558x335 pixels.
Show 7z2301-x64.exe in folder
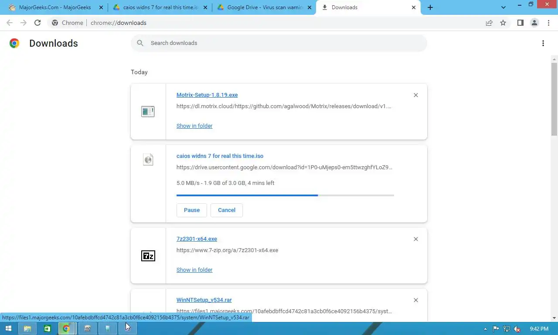click(x=194, y=270)
